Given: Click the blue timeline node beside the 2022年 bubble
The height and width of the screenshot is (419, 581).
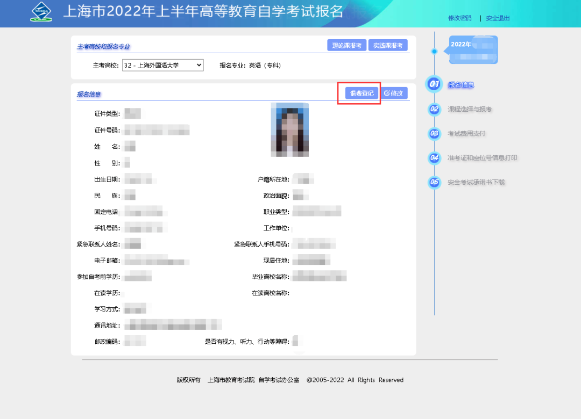Looking at the screenshot, I should coord(434,50).
